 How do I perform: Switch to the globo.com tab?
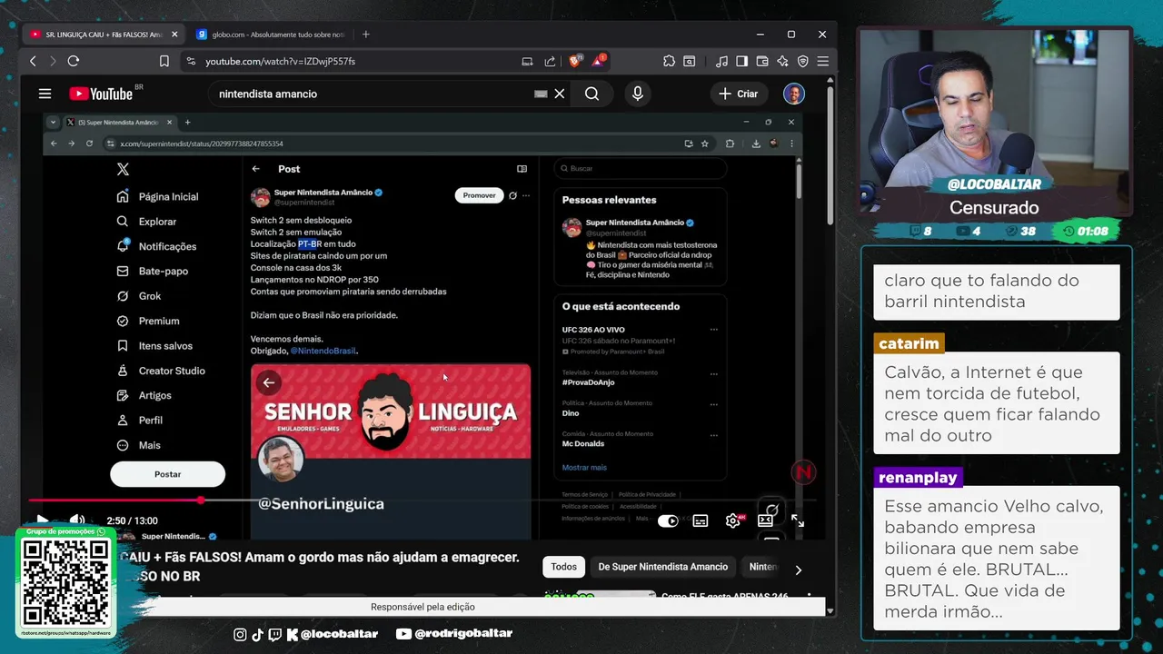[270, 35]
